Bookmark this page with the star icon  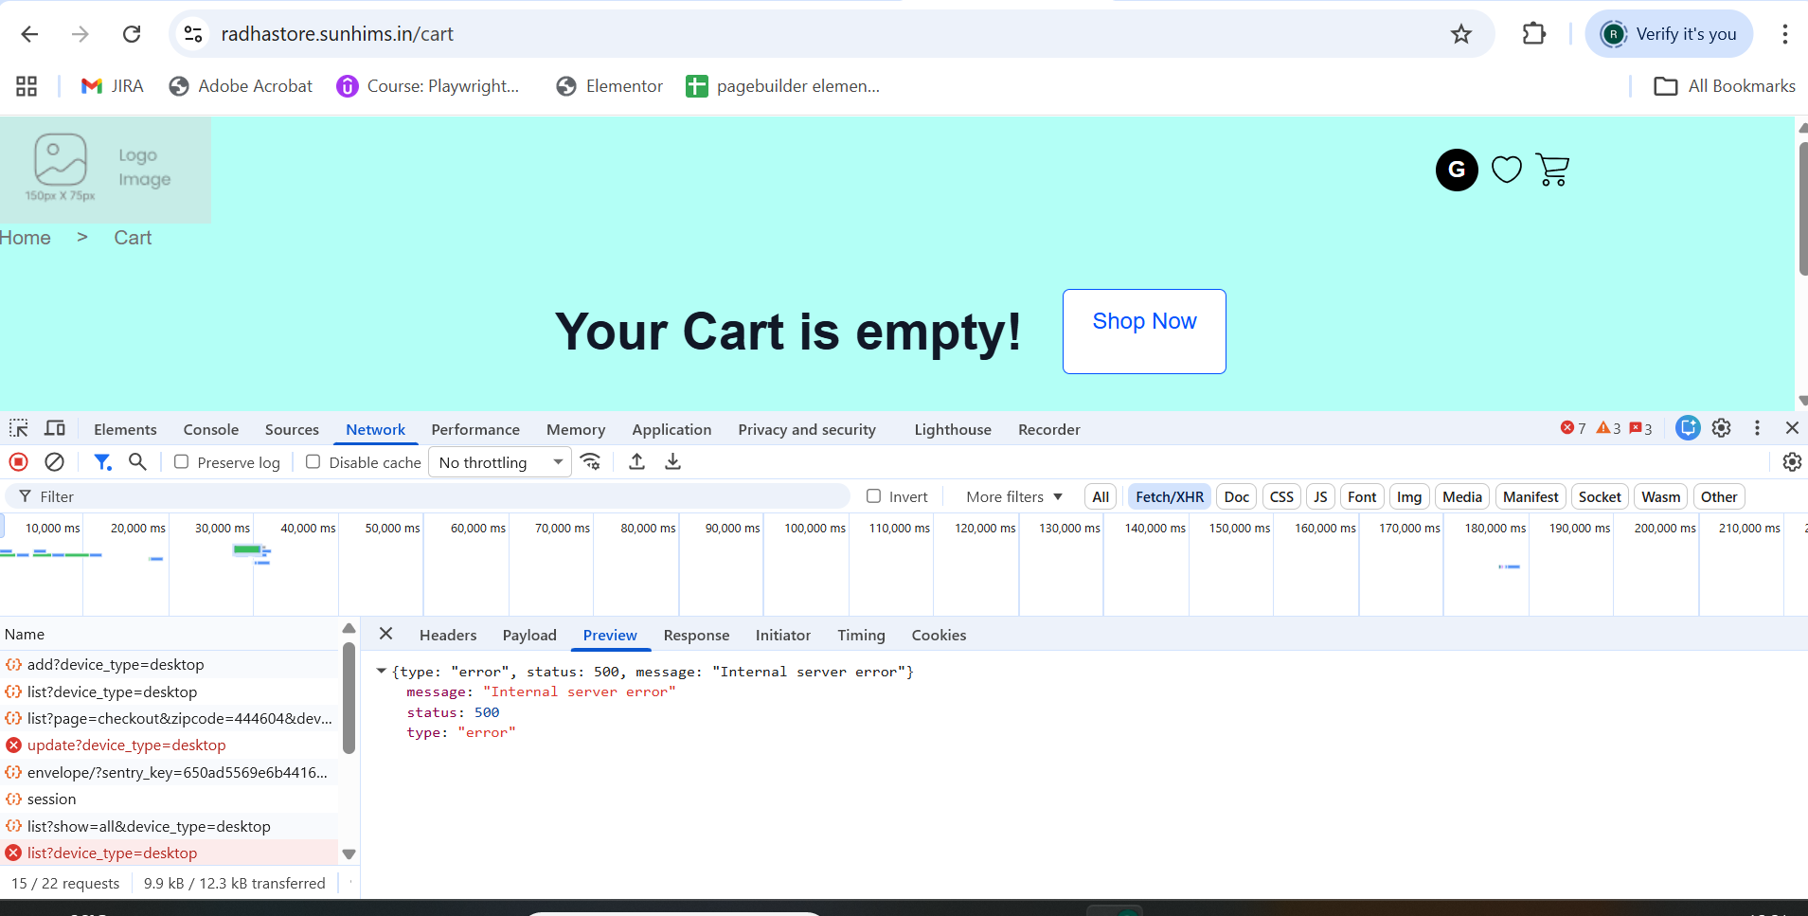[1461, 34]
